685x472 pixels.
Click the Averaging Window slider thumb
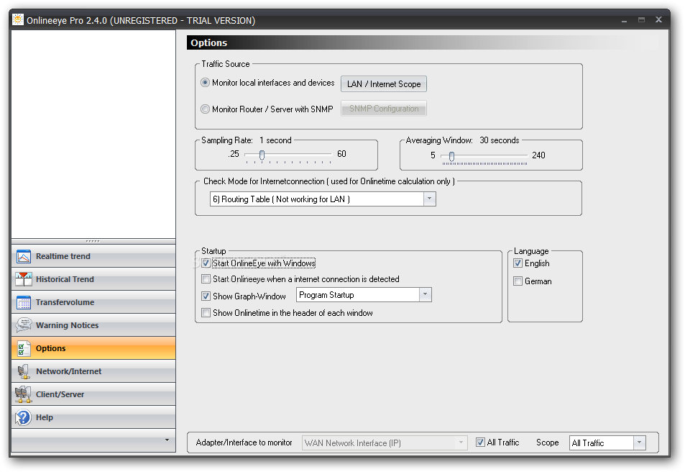[x=451, y=156]
